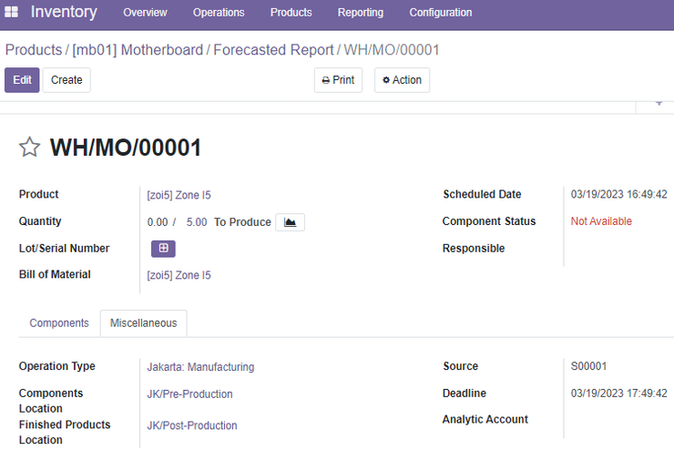674x460 pixels.
Task: Mark WH/MO/00001 as favorite with star
Action: (x=30, y=147)
